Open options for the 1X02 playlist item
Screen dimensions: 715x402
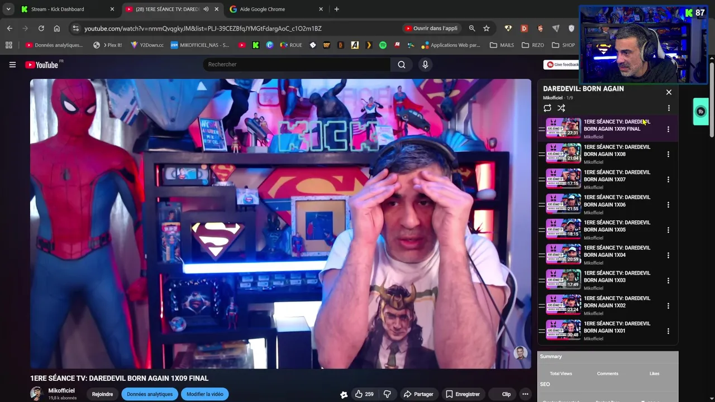pos(668,306)
